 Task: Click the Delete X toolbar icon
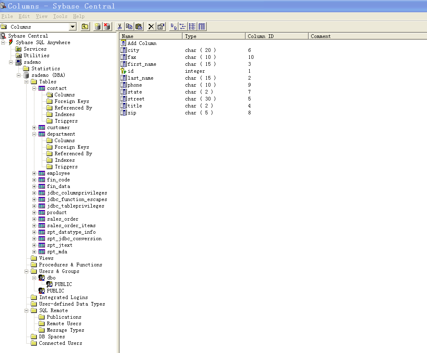[151, 27]
